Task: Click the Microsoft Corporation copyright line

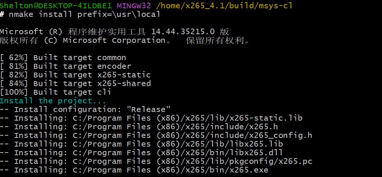Action: [x=124, y=40]
